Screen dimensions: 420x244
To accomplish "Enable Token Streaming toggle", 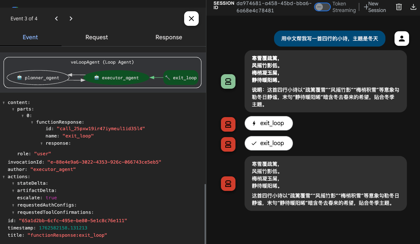I will tap(322, 7).
